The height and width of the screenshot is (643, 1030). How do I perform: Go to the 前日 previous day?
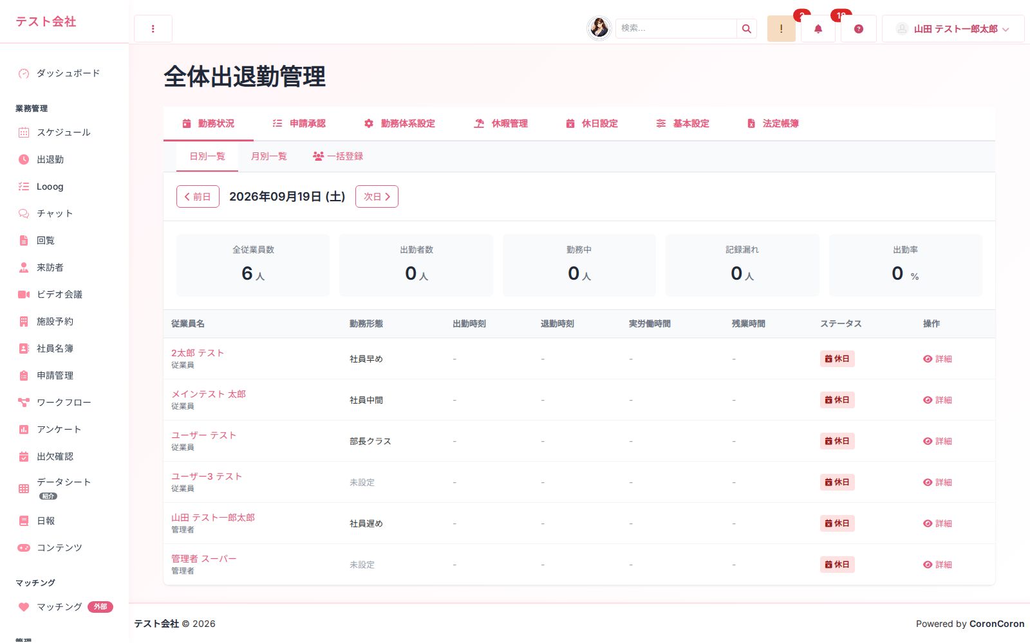pyautogui.click(x=198, y=197)
